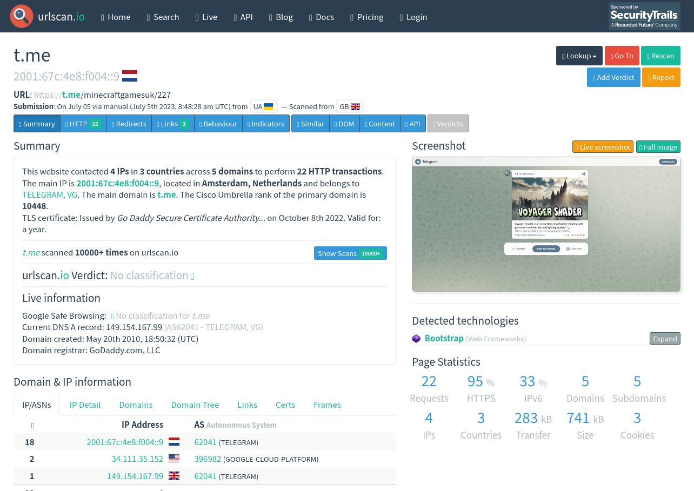Click the Netherlands flag in 2001:67c:4e8:f004::9 row

174,442
